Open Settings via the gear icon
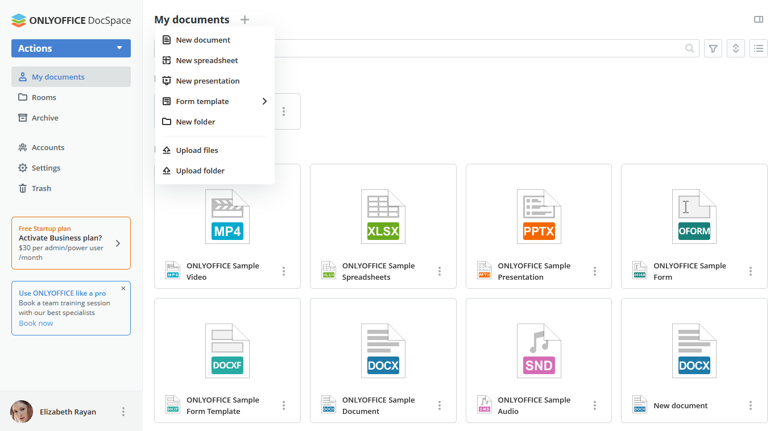This screenshot has width=774, height=431. pos(23,168)
